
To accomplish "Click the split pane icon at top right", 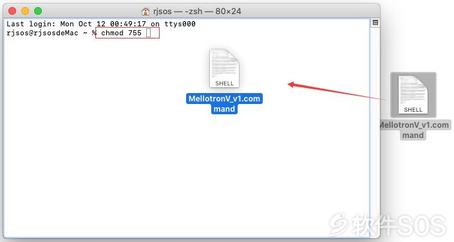I will [375, 22].
